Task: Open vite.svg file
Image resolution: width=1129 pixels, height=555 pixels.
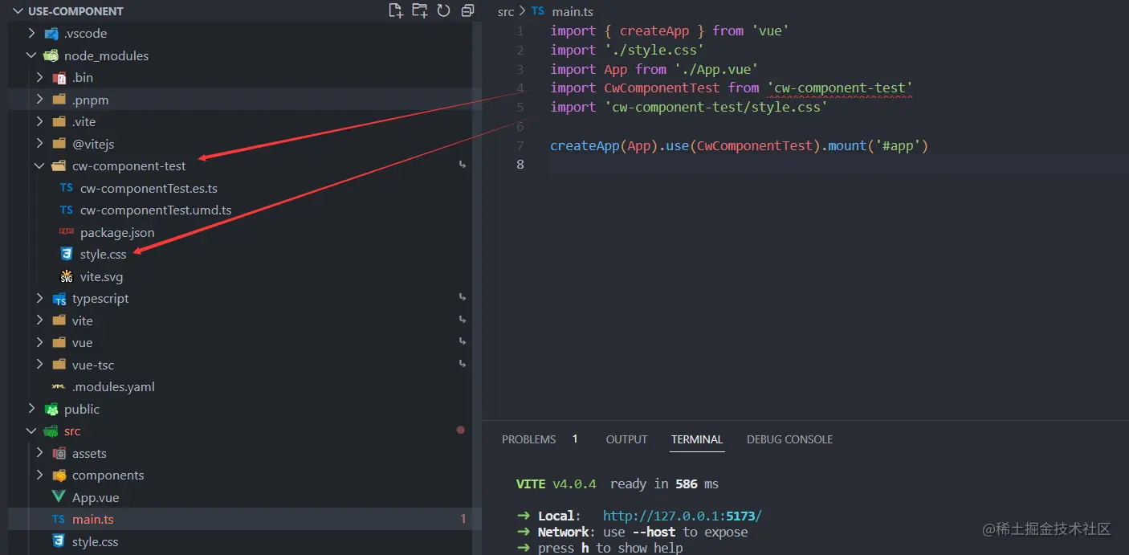Action: pos(101,276)
